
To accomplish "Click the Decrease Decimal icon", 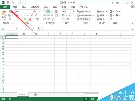I will pos(67,19).
